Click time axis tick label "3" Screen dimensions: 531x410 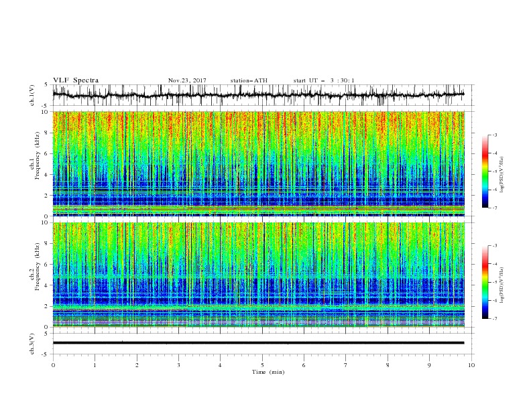(x=178, y=365)
